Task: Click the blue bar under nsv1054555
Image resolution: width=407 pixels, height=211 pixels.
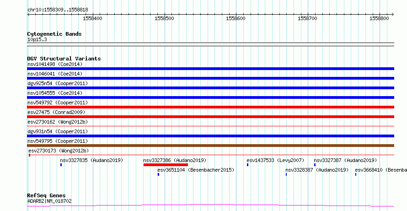Action: [x=210, y=97]
